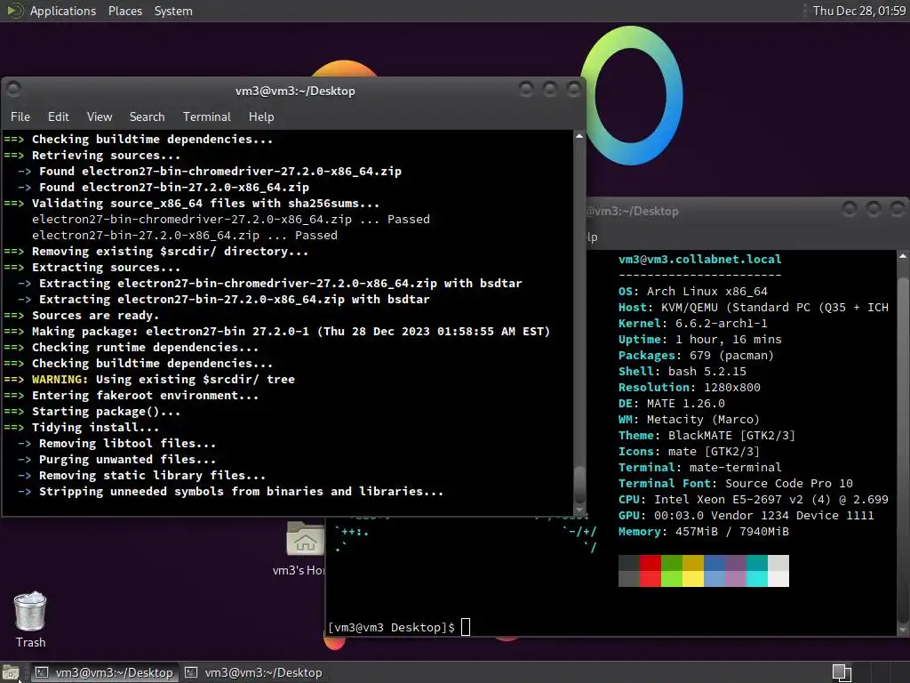The image size is (910, 683).
Task: Click the 'Kernel: 6.6.2-arch1-1' line
Action: pos(693,323)
